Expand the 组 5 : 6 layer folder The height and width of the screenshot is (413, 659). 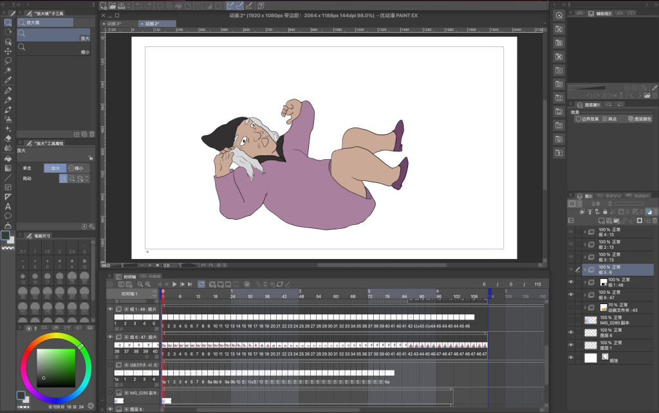click(585, 269)
